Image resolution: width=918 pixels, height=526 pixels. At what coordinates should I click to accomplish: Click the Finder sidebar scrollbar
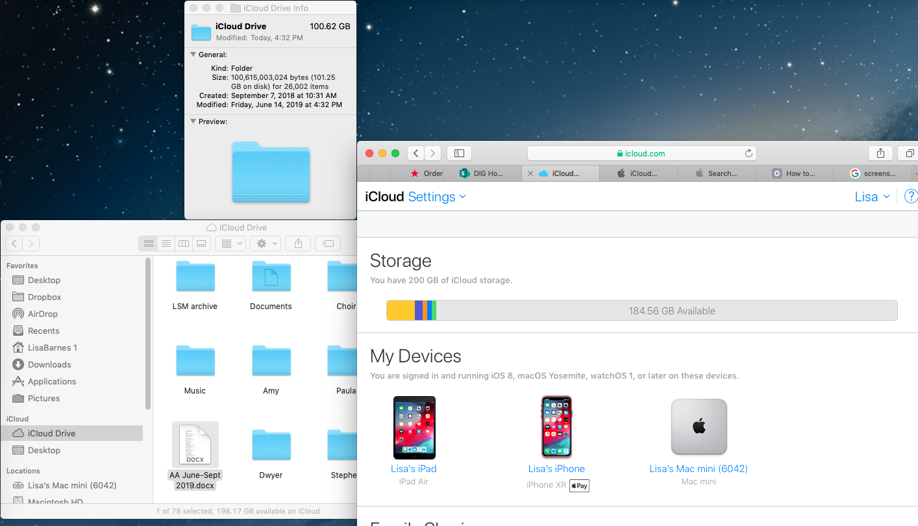point(149,334)
